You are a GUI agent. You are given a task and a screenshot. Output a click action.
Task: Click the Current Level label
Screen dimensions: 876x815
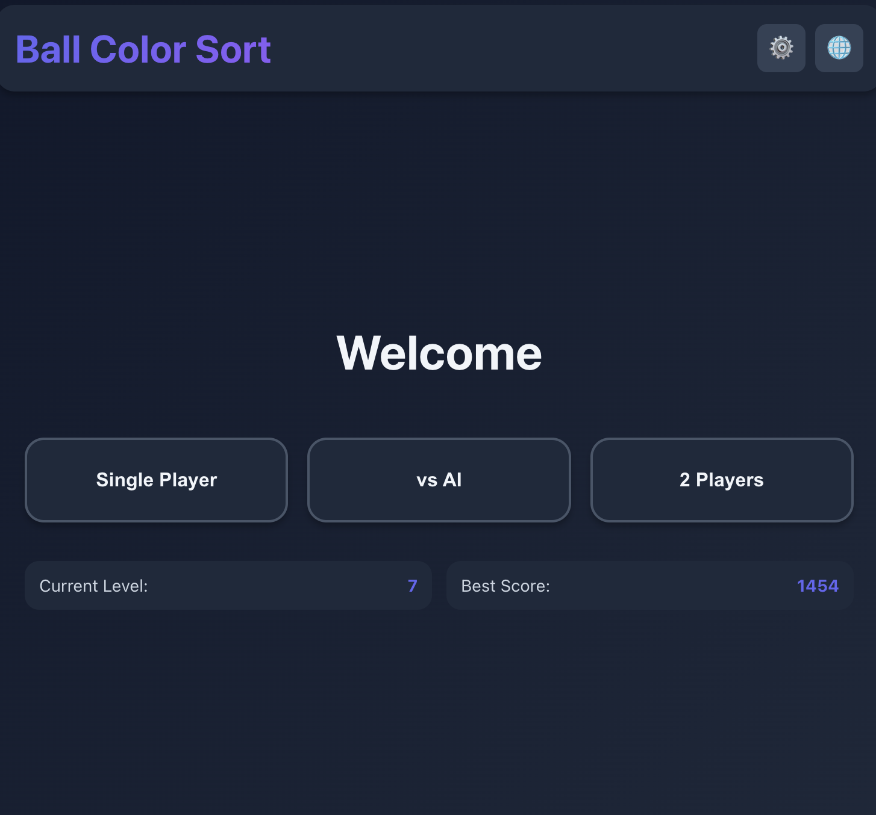coord(93,586)
